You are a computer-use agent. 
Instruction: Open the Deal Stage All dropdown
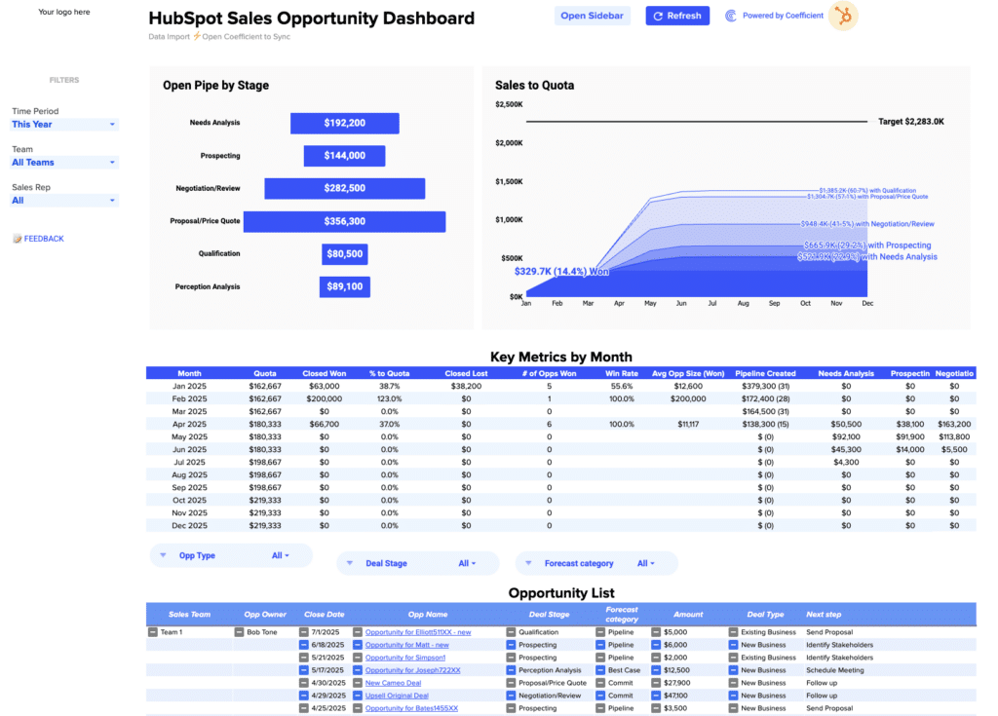point(467,563)
